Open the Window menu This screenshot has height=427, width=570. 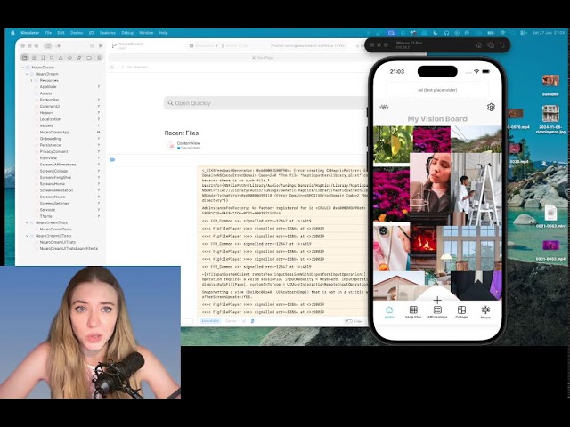(x=146, y=33)
